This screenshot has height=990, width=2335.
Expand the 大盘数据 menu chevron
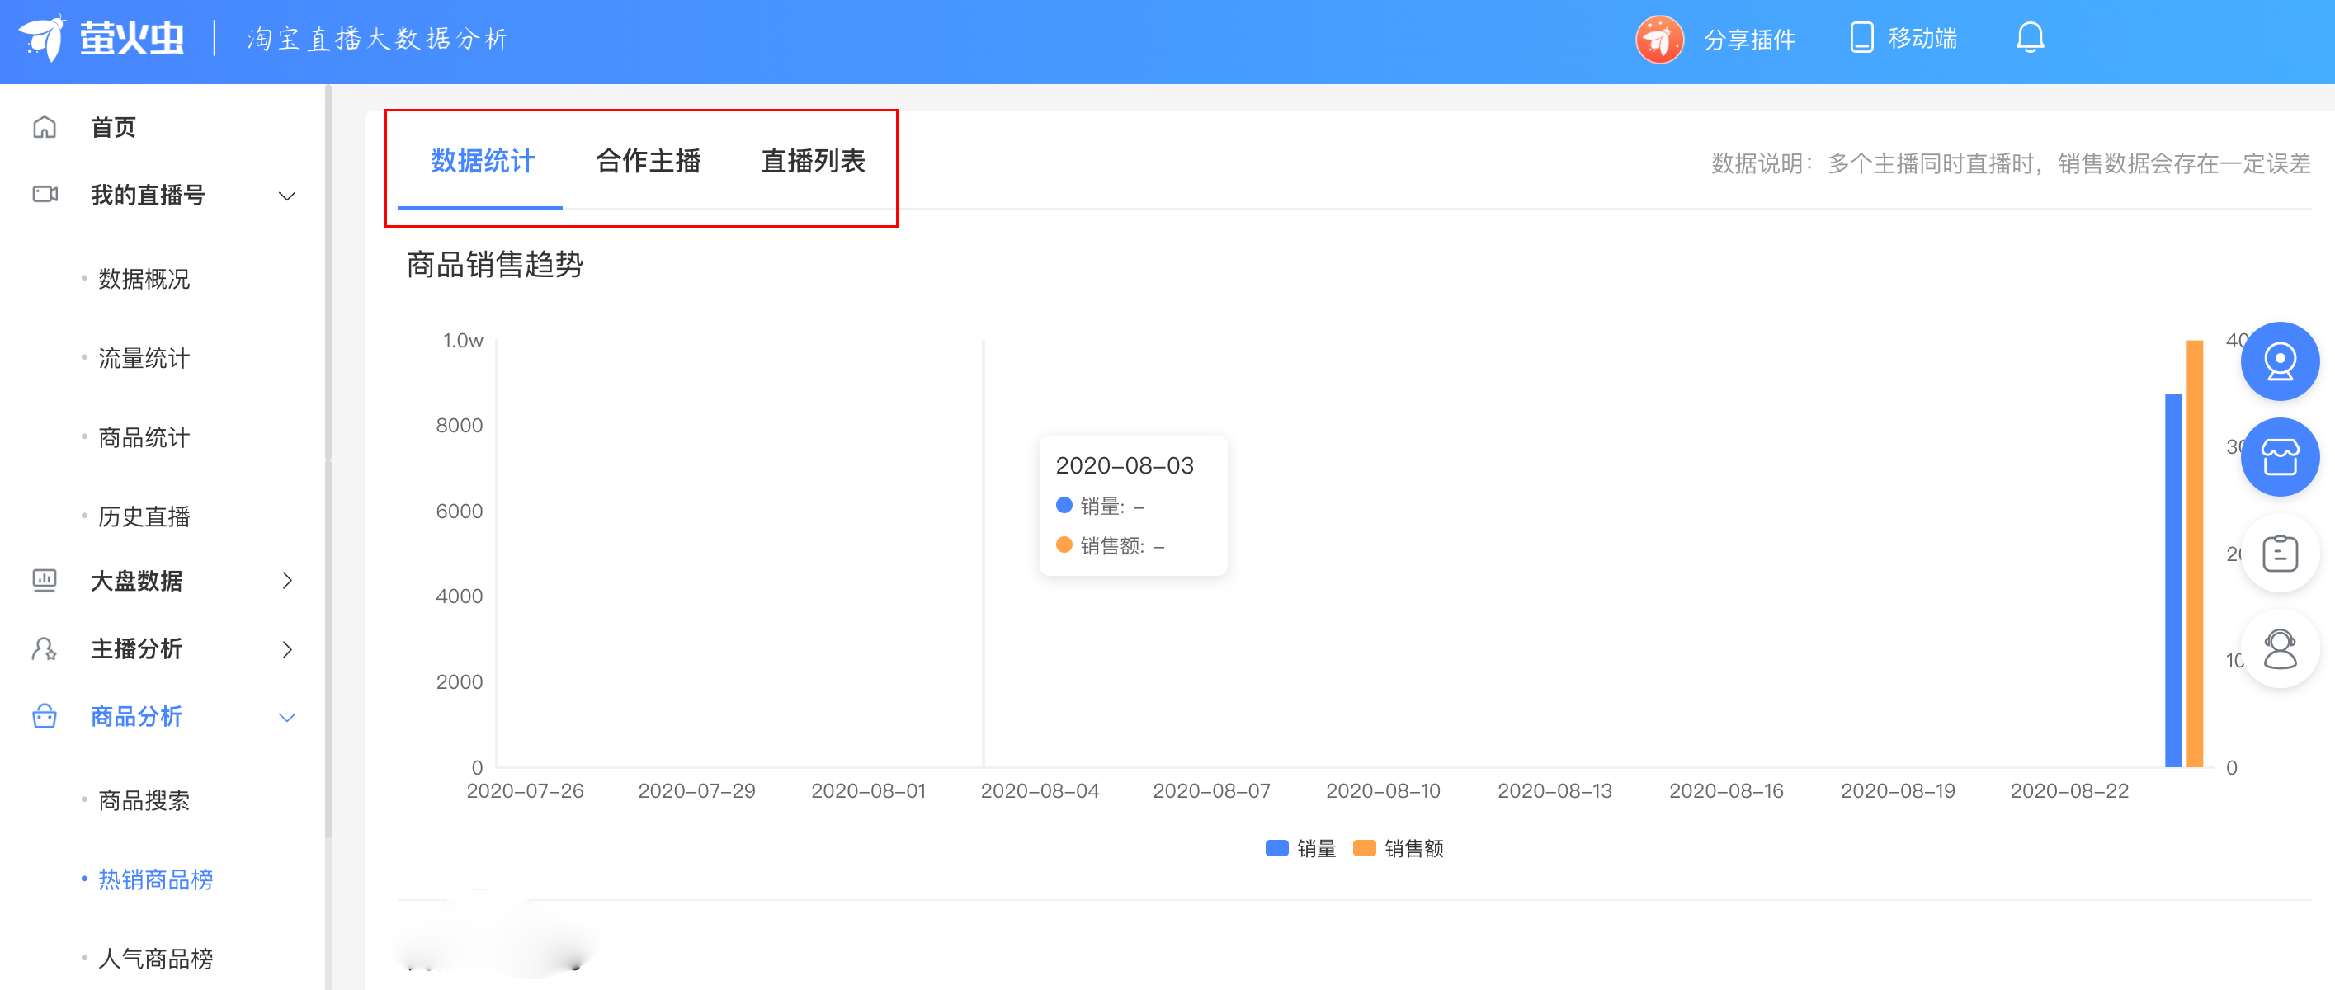click(287, 580)
